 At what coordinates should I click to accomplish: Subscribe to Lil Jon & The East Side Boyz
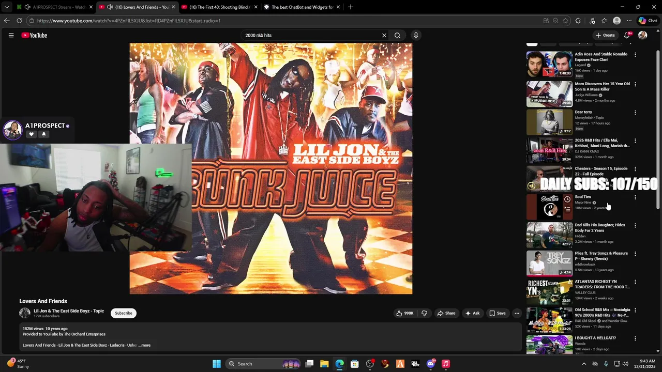pyautogui.click(x=124, y=313)
